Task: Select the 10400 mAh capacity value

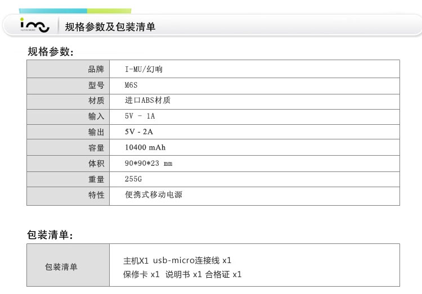Action: tap(145, 148)
